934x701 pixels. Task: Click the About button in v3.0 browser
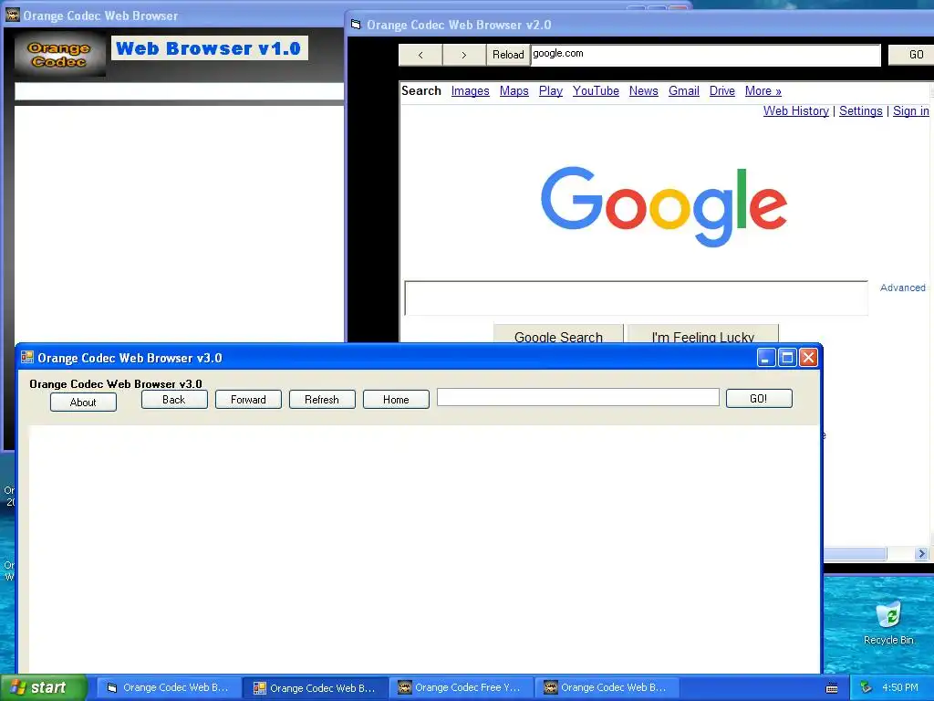coord(83,403)
